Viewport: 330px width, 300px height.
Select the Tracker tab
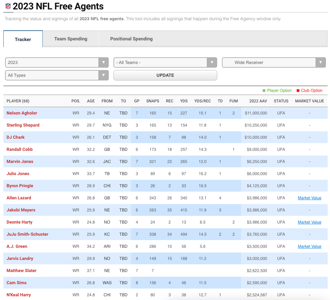point(23,39)
